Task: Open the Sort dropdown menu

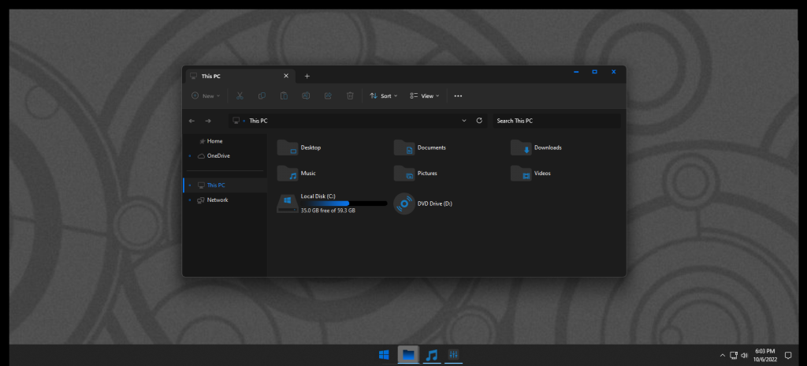Action: tap(384, 96)
